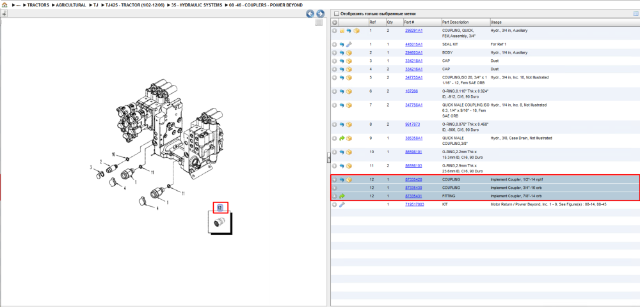The image size is (640, 307).
Task: Open the note icon on the 298291A1 row
Action: 342,31
